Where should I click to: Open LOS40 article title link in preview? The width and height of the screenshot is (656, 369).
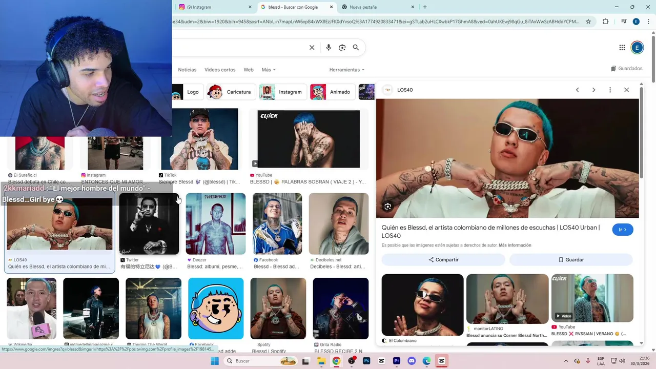(490, 232)
